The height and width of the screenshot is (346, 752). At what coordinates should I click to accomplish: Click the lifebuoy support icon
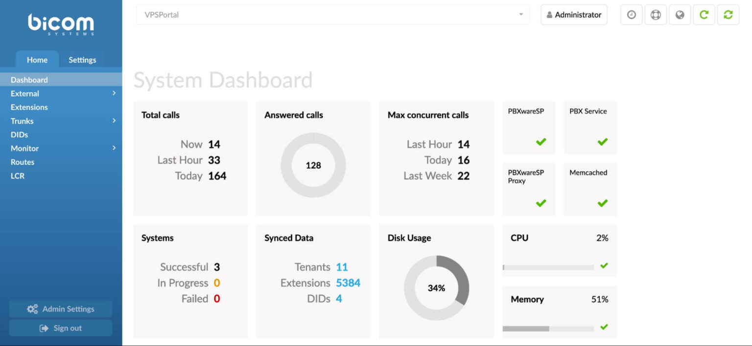tap(655, 14)
